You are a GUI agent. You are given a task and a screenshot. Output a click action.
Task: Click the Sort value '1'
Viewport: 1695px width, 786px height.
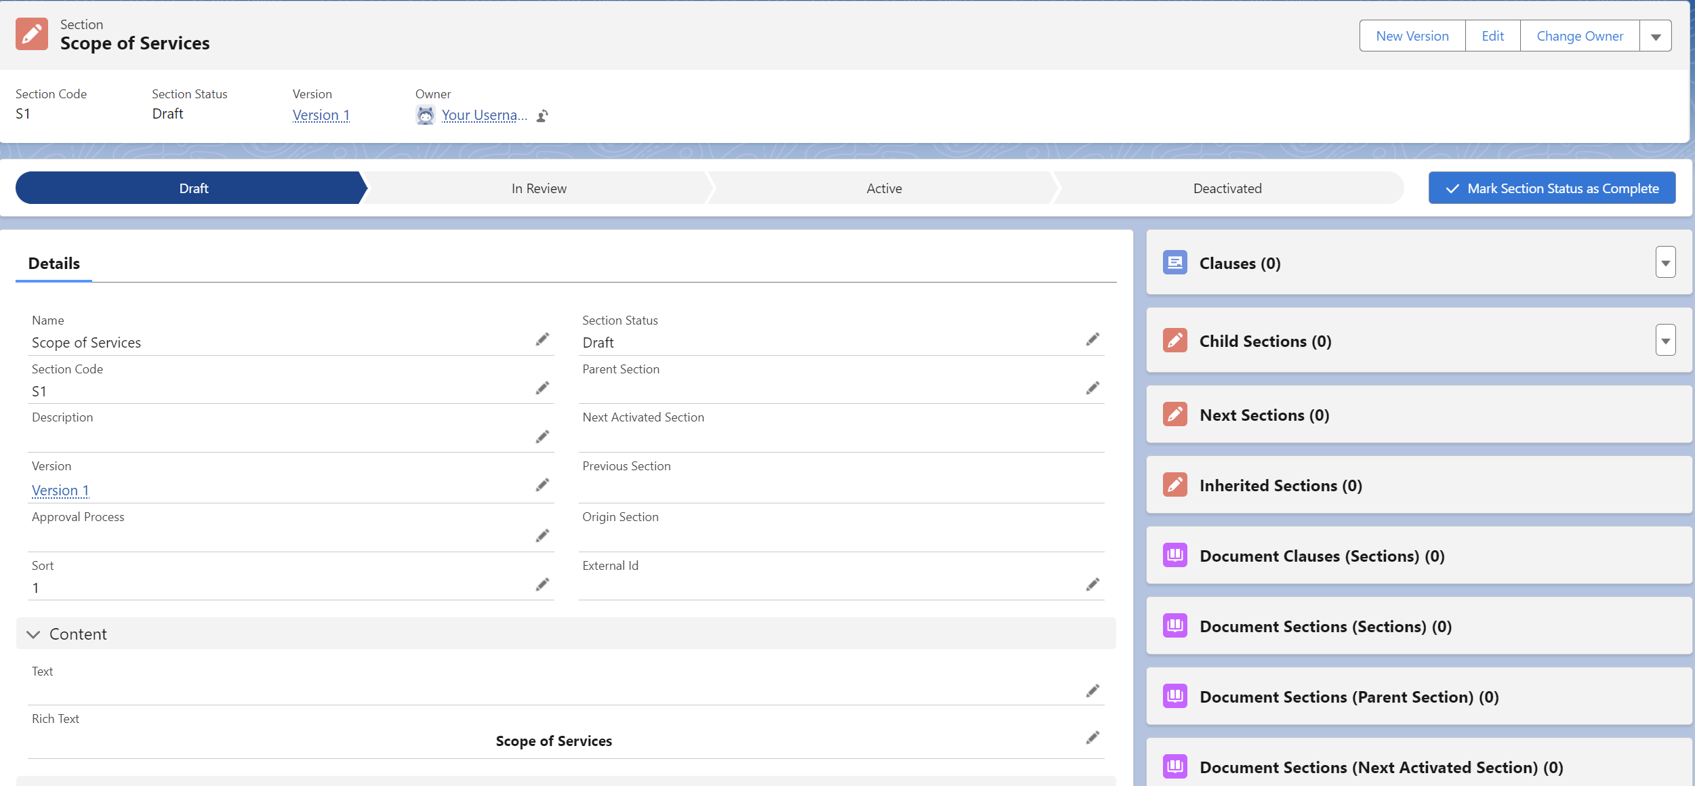click(35, 587)
